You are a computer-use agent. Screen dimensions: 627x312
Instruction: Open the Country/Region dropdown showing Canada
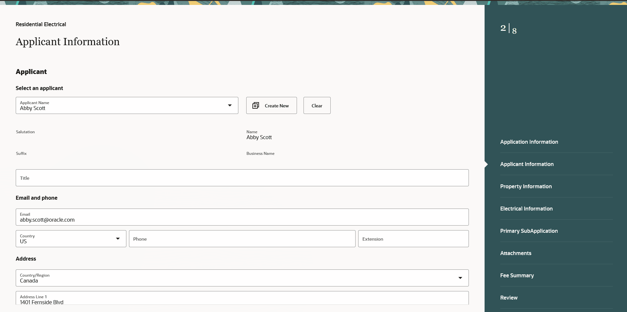tap(460, 278)
